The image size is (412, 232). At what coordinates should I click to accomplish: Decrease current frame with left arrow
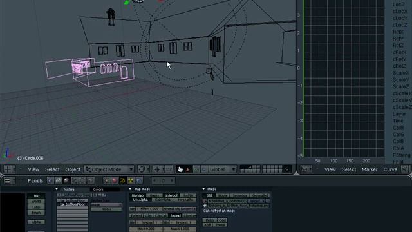pos(154,180)
